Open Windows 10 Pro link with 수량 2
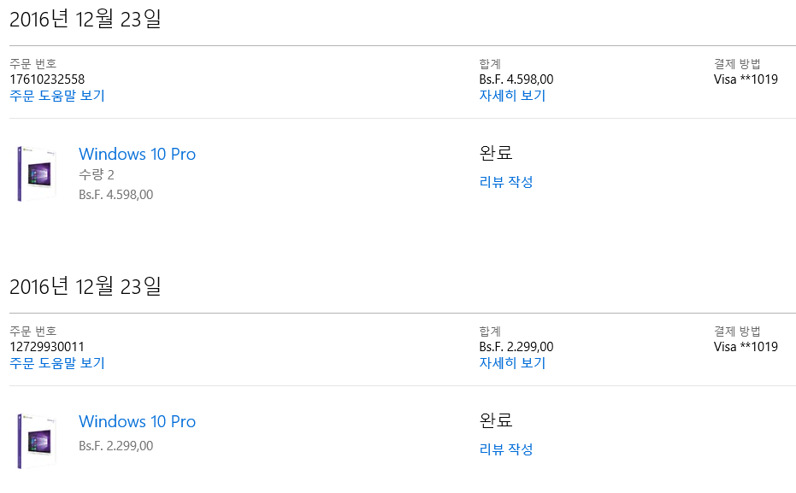Image resolution: width=796 pixels, height=493 pixels. [x=137, y=155]
